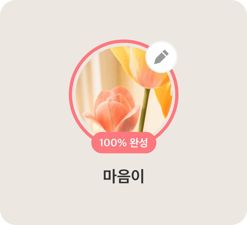Click the gray pencil edit icon

point(161,57)
